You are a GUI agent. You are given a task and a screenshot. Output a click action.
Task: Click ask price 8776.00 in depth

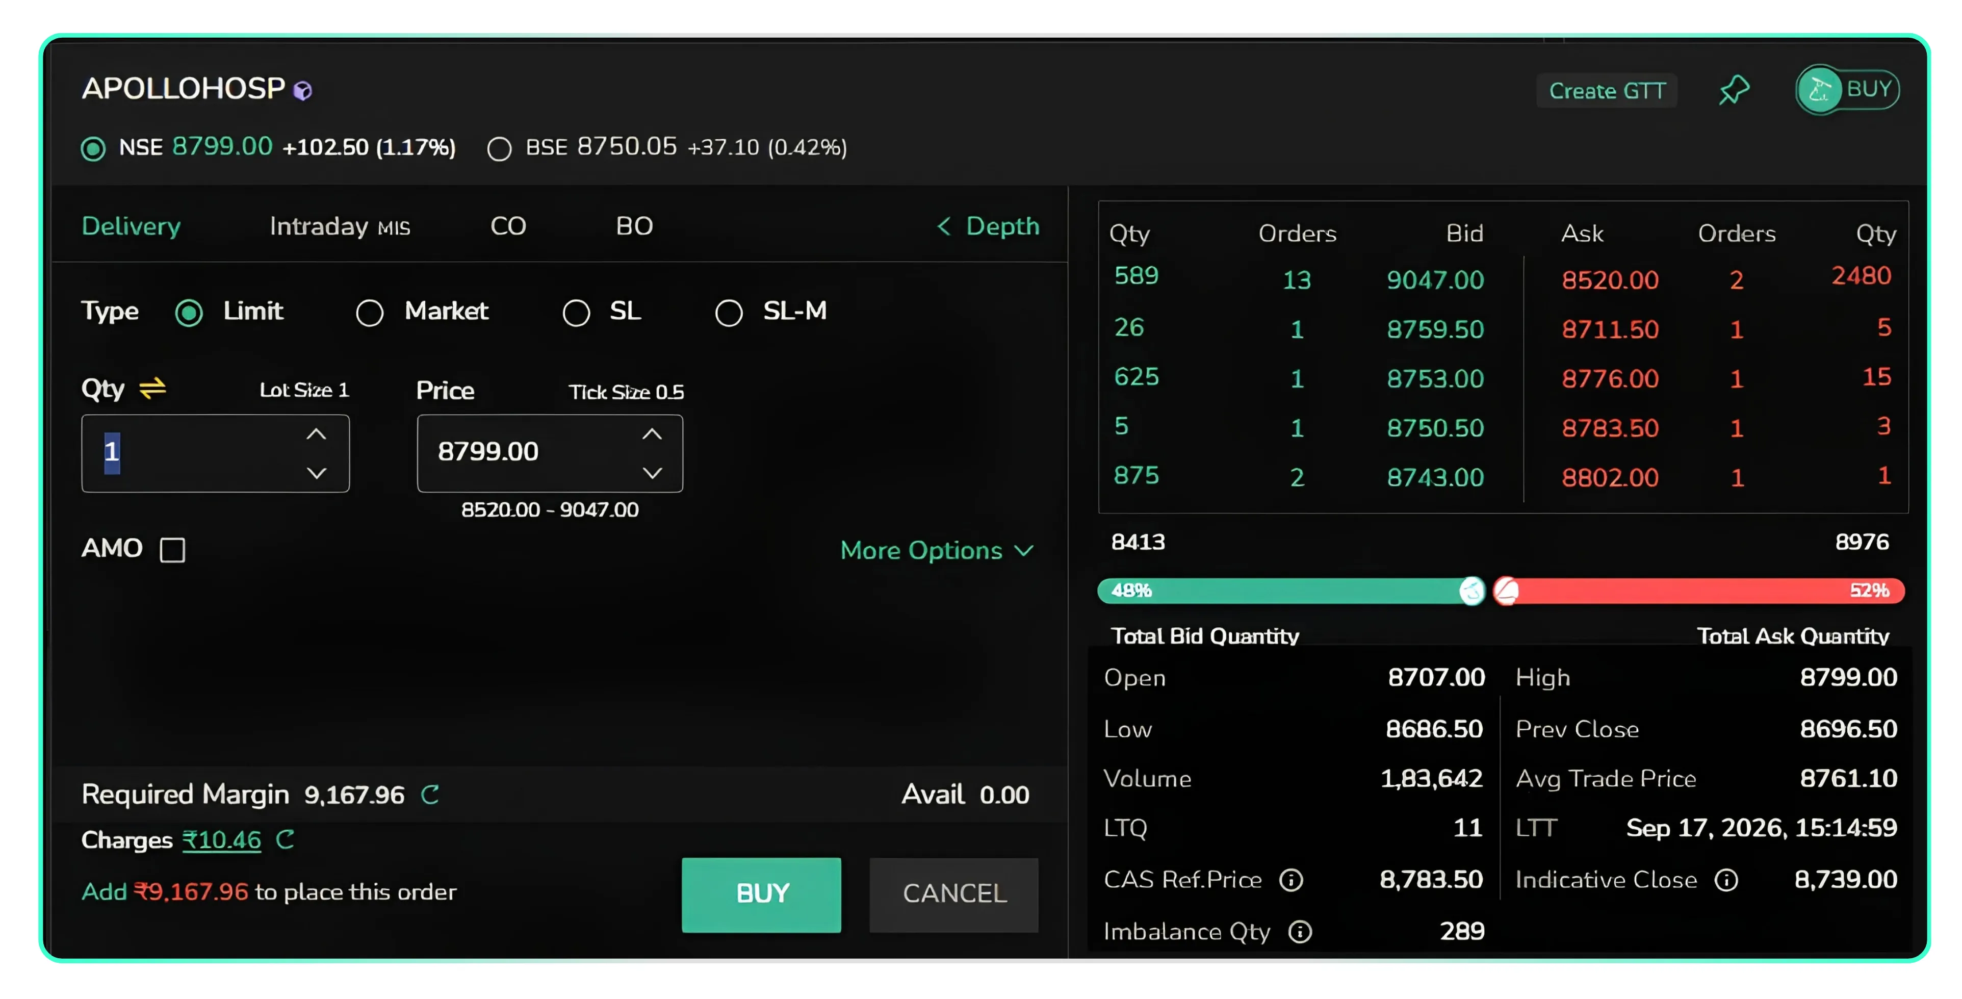pyautogui.click(x=1610, y=379)
